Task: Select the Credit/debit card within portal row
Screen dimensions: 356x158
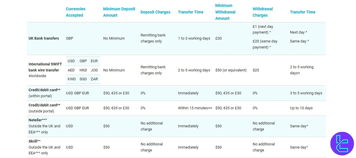Action: (x=45, y=93)
